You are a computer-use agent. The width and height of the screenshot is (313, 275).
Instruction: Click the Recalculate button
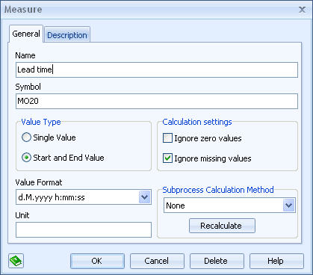[x=222, y=226]
